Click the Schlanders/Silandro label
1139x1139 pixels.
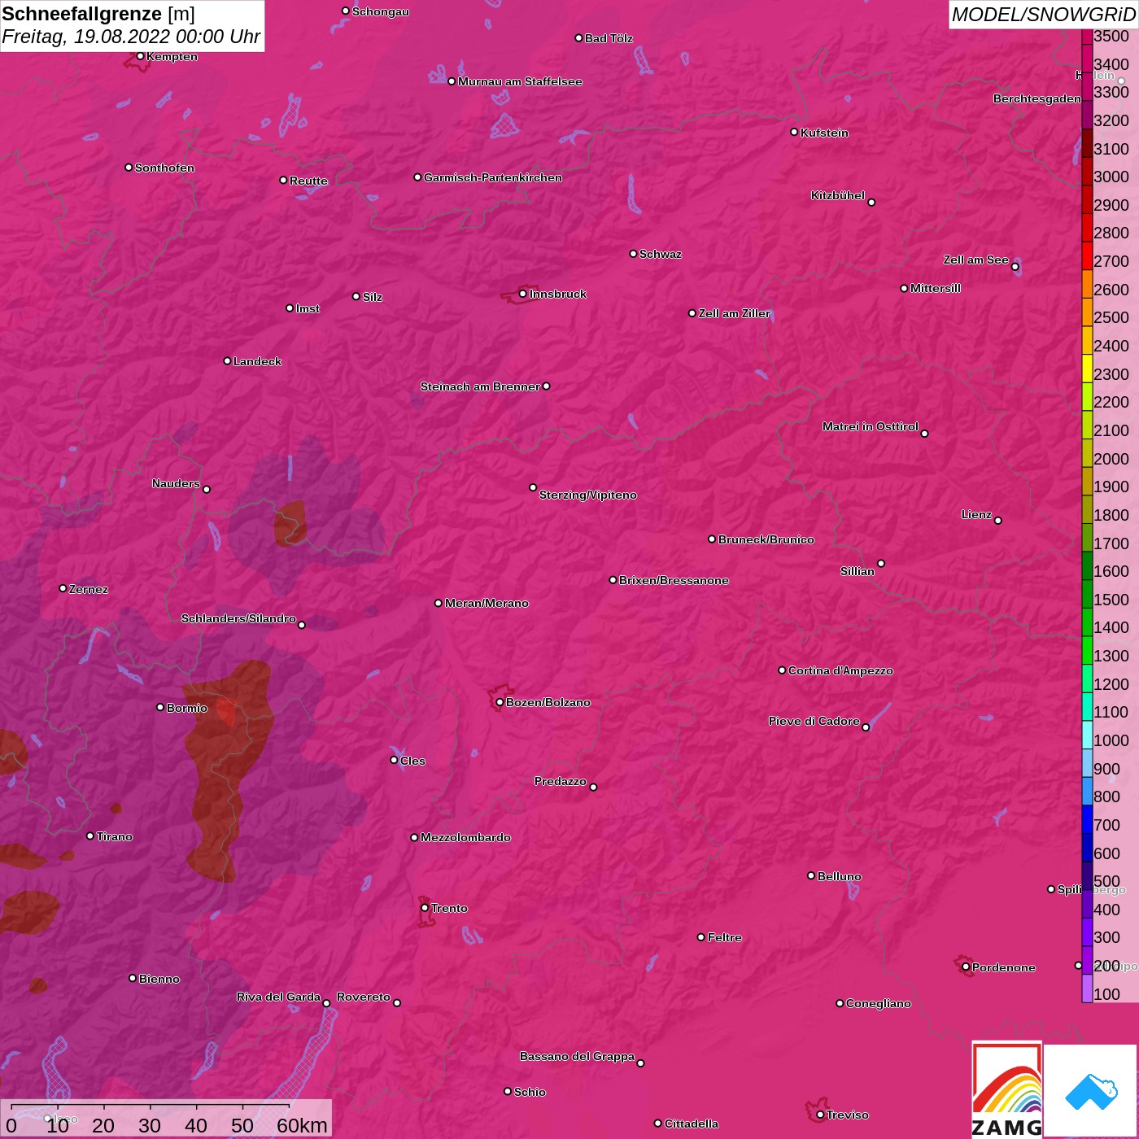click(238, 618)
